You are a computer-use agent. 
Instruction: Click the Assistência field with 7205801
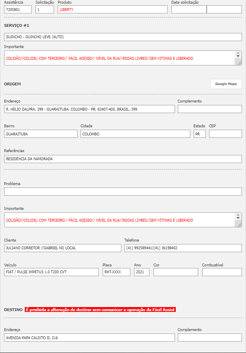[x=18, y=9]
